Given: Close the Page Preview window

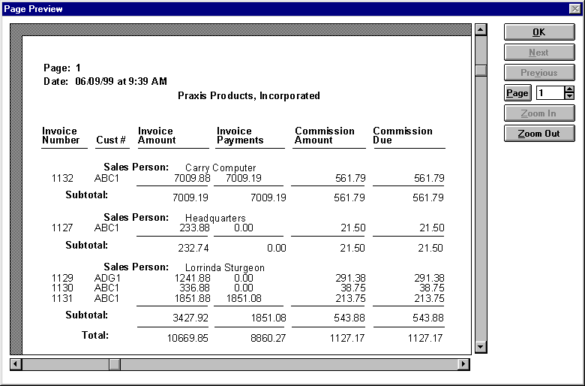Looking at the screenshot, I should [575, 9].
